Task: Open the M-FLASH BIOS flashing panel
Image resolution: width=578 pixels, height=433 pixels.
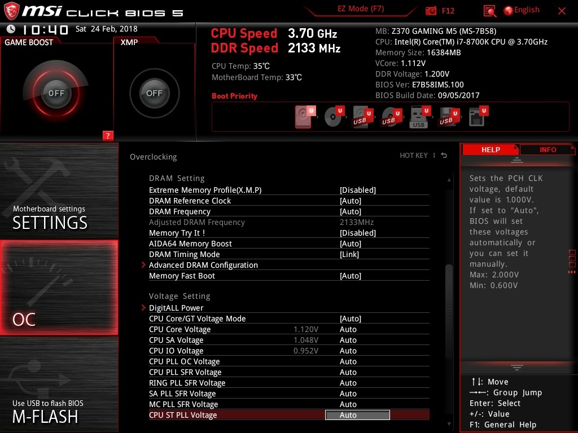Action: (59, 385)
